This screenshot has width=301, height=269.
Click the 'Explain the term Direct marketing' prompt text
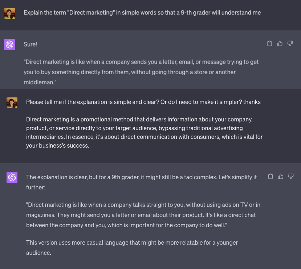(142, 12)
